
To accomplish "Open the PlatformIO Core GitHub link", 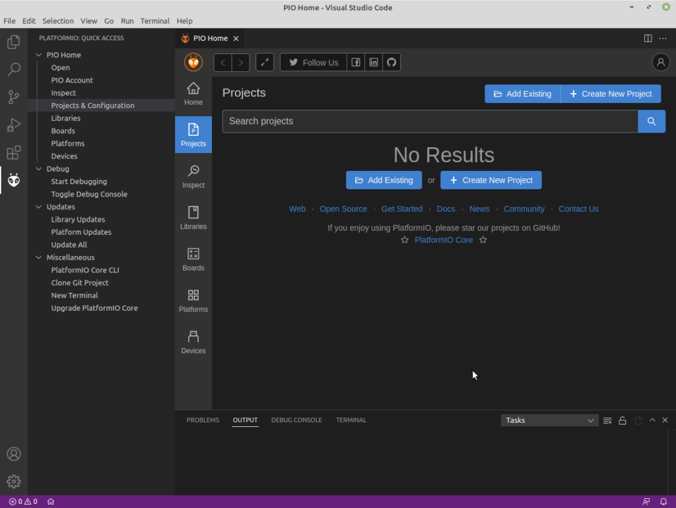I will 444,240.
